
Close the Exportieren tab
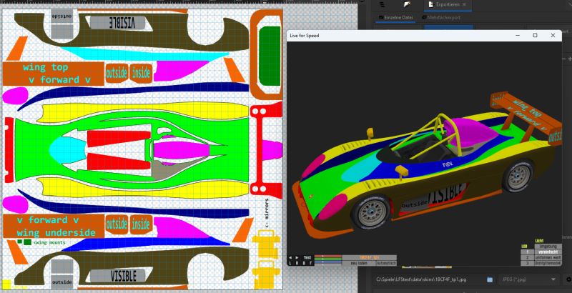[x=464, y=5]
